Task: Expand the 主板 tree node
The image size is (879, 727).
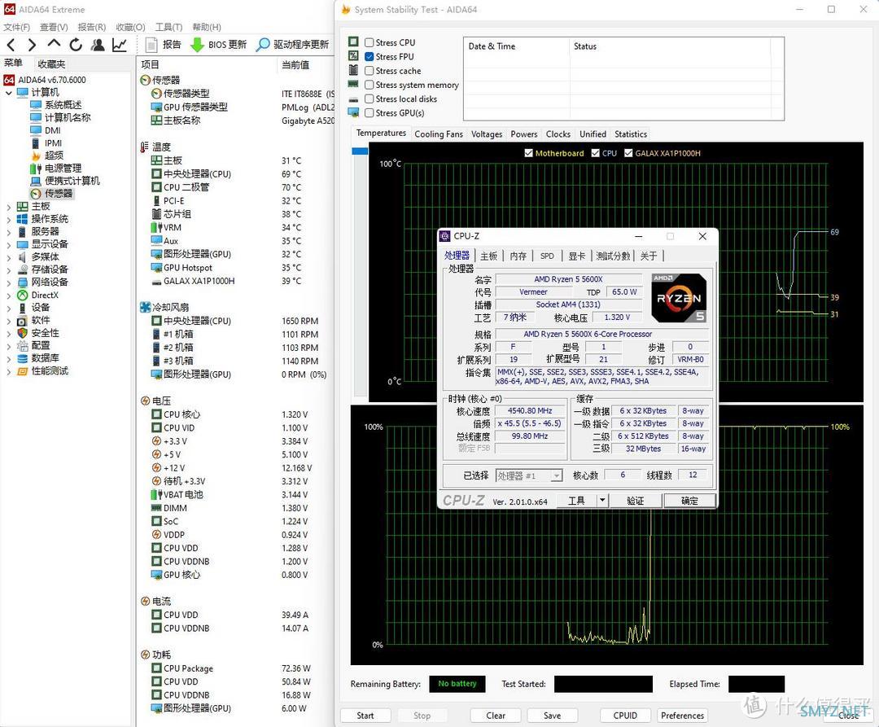Action: (x=8, y=207)
